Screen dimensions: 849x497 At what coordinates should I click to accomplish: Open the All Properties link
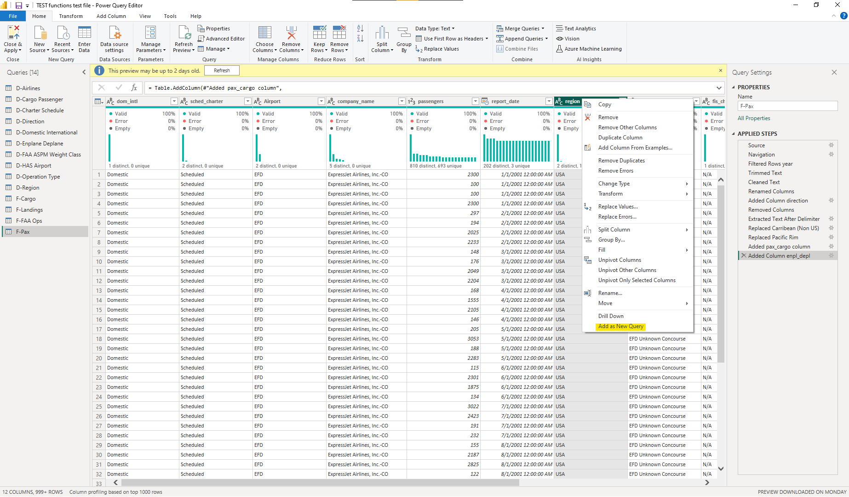click(x=753, y=118)
